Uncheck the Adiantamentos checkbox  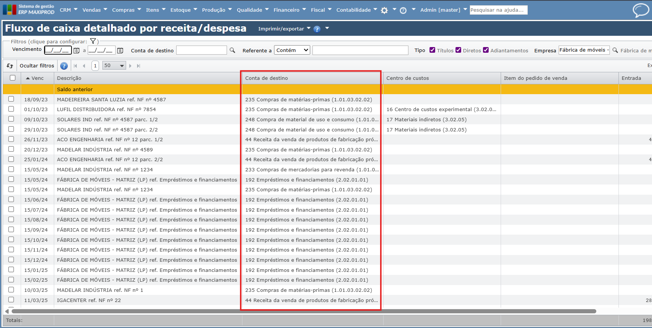point(486,50)
